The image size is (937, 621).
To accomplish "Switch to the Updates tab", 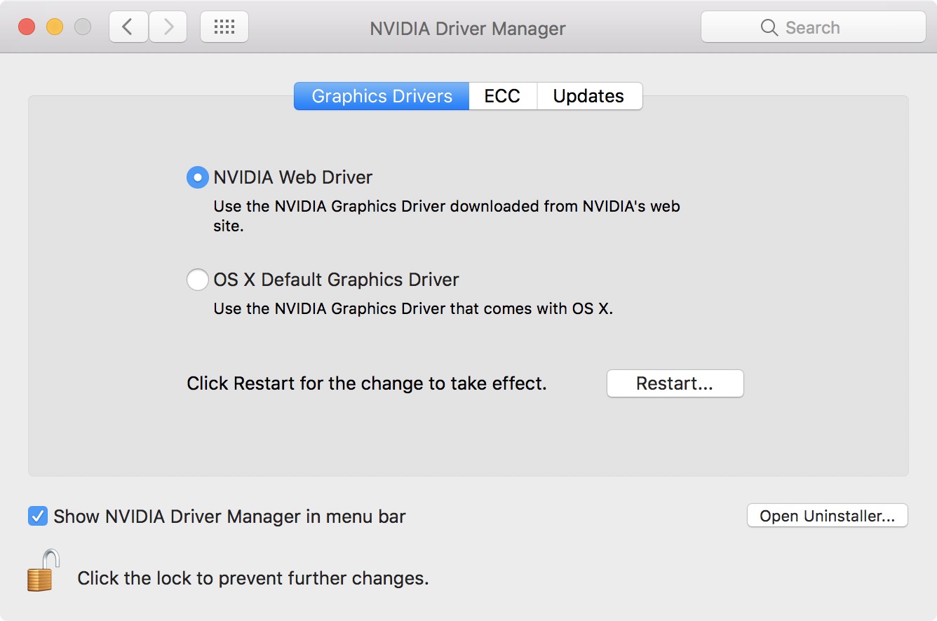I will point(588,96).
